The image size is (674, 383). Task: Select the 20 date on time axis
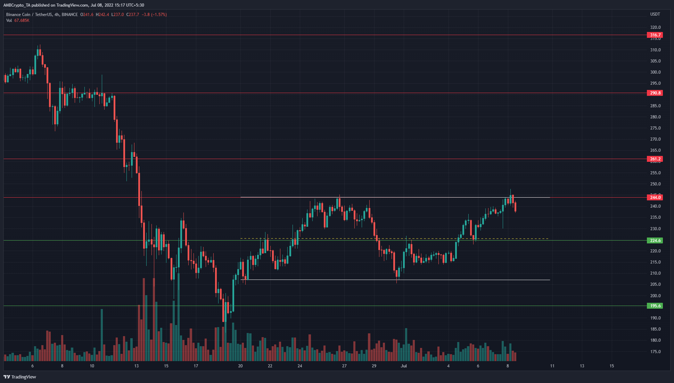[240, 366]
